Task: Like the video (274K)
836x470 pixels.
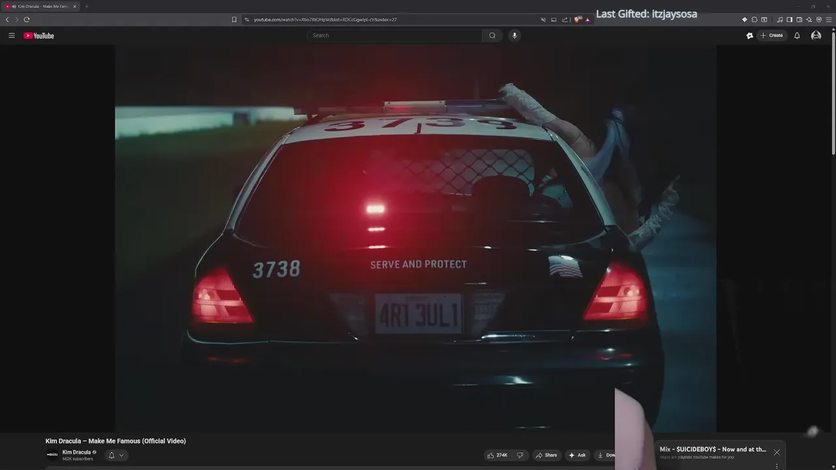Action: 497,455
